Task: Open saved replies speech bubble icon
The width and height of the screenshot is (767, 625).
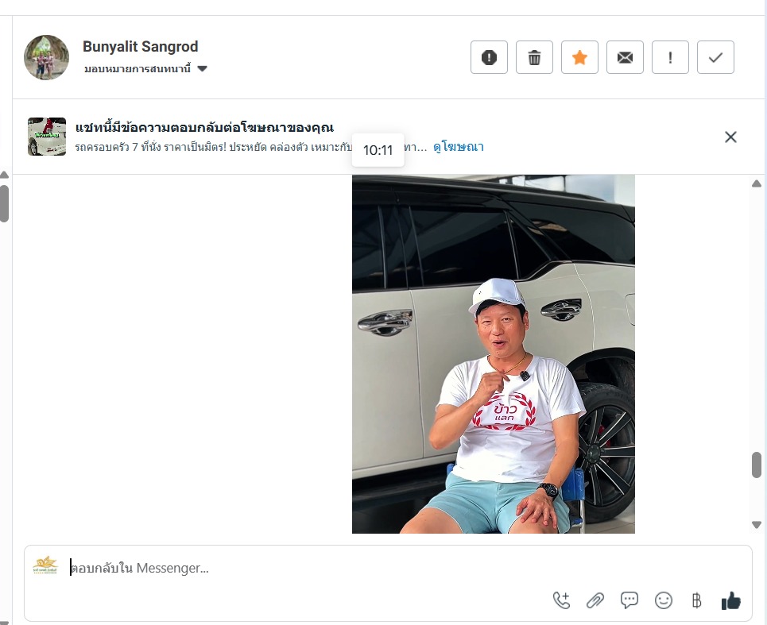Action: pyautogui.click(x=629, y=600)
